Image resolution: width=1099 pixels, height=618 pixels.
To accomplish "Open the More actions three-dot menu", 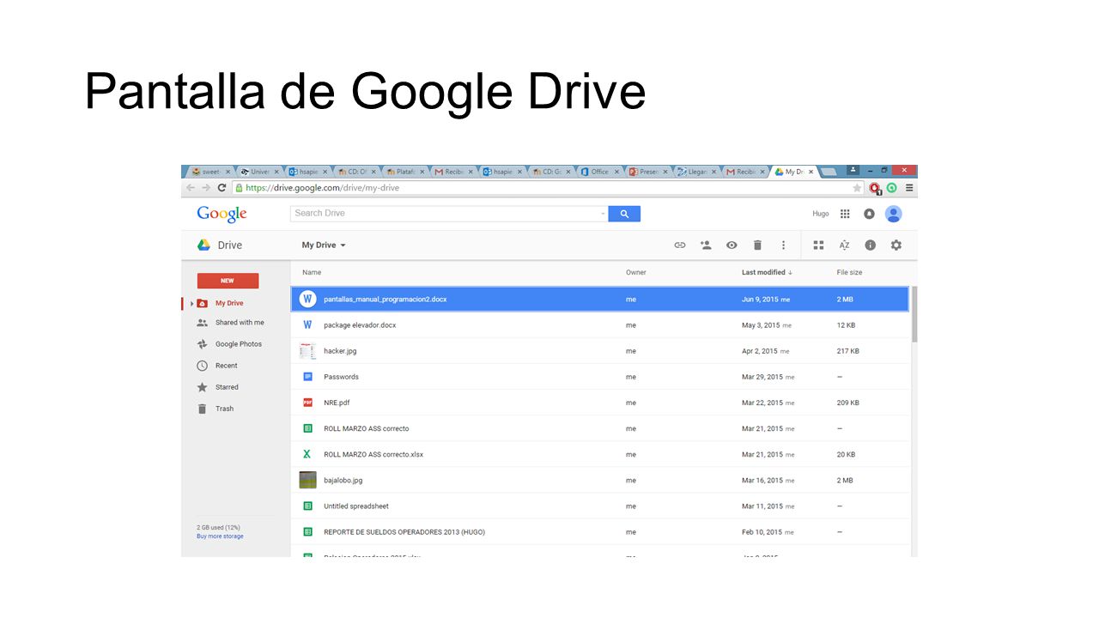I will (x=783, y=245).
